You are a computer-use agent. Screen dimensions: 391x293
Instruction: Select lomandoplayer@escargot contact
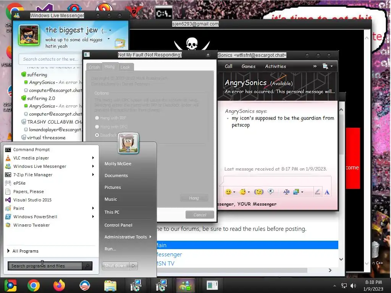(x=53, y=130)
